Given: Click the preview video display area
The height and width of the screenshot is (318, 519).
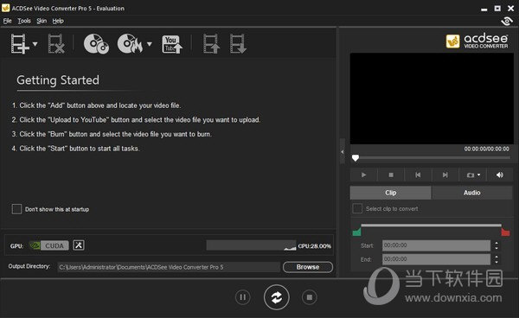Looking at the screenshot, I should 432,99.
